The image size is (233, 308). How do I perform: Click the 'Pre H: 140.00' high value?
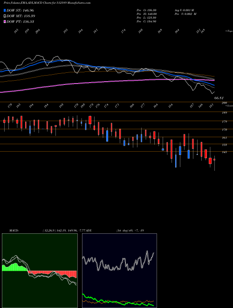tap(146, 14)
